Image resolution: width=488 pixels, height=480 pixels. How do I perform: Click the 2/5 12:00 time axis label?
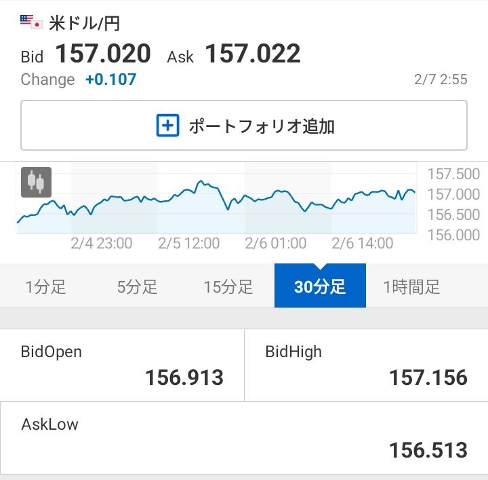pos(189,243)
